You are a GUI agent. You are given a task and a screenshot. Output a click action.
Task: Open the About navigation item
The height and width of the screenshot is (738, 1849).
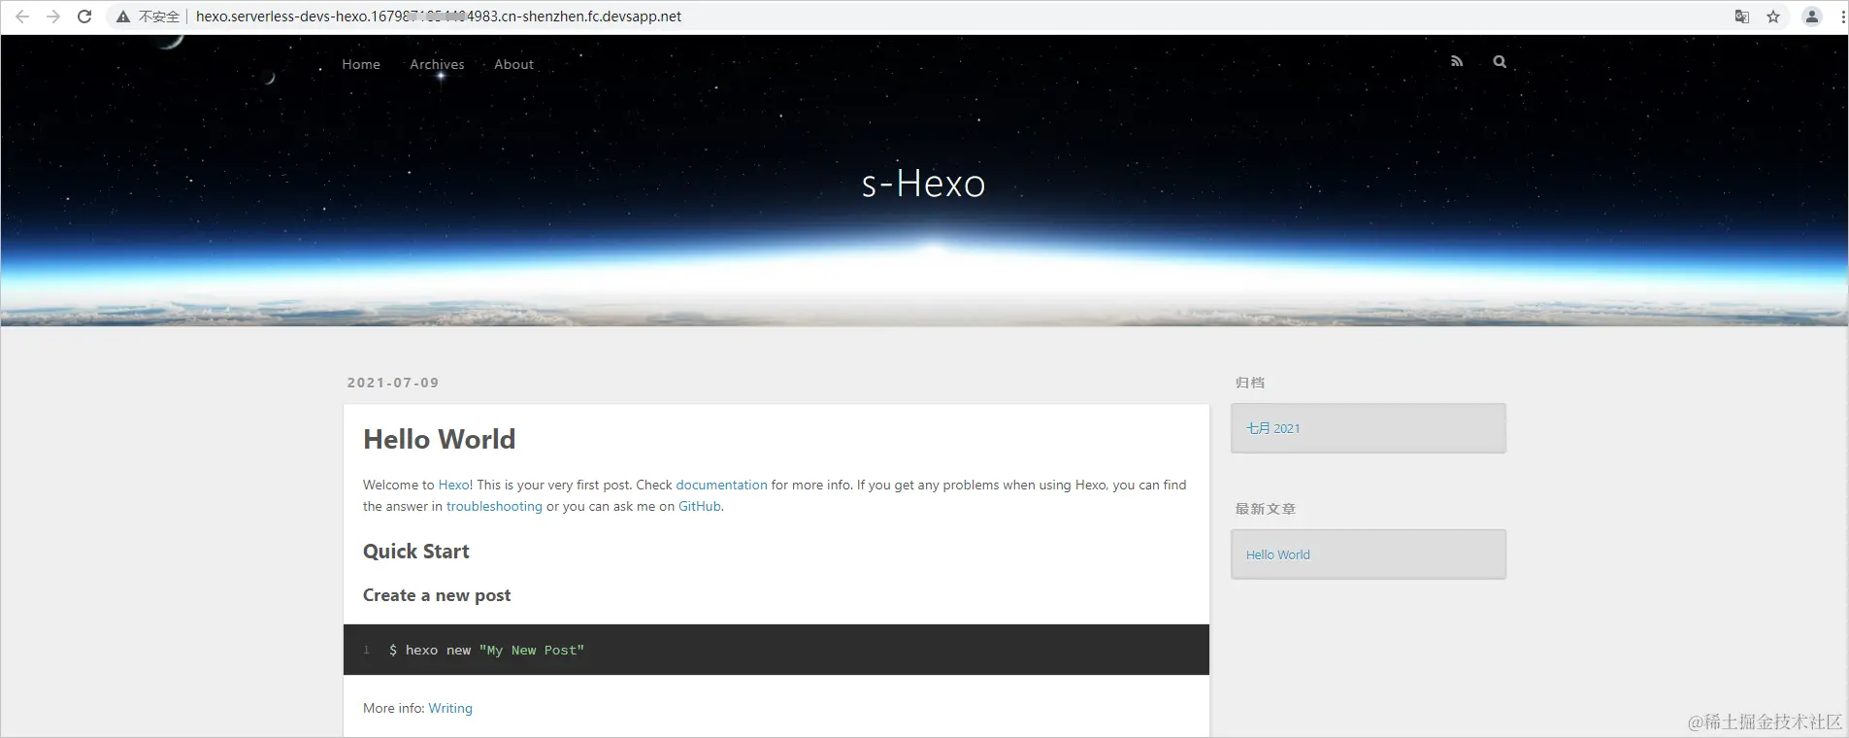513,64
